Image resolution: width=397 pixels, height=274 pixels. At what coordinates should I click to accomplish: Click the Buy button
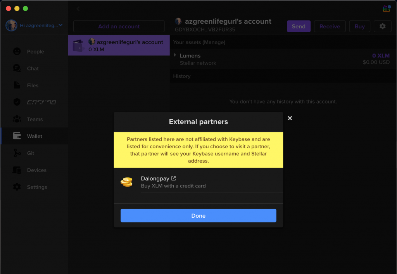click(x=359, y=26)
